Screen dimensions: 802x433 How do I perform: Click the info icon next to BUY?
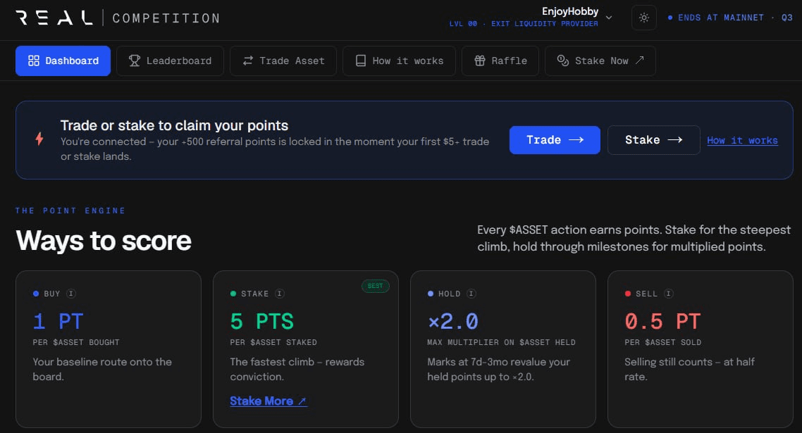click(x=71, y=294)
